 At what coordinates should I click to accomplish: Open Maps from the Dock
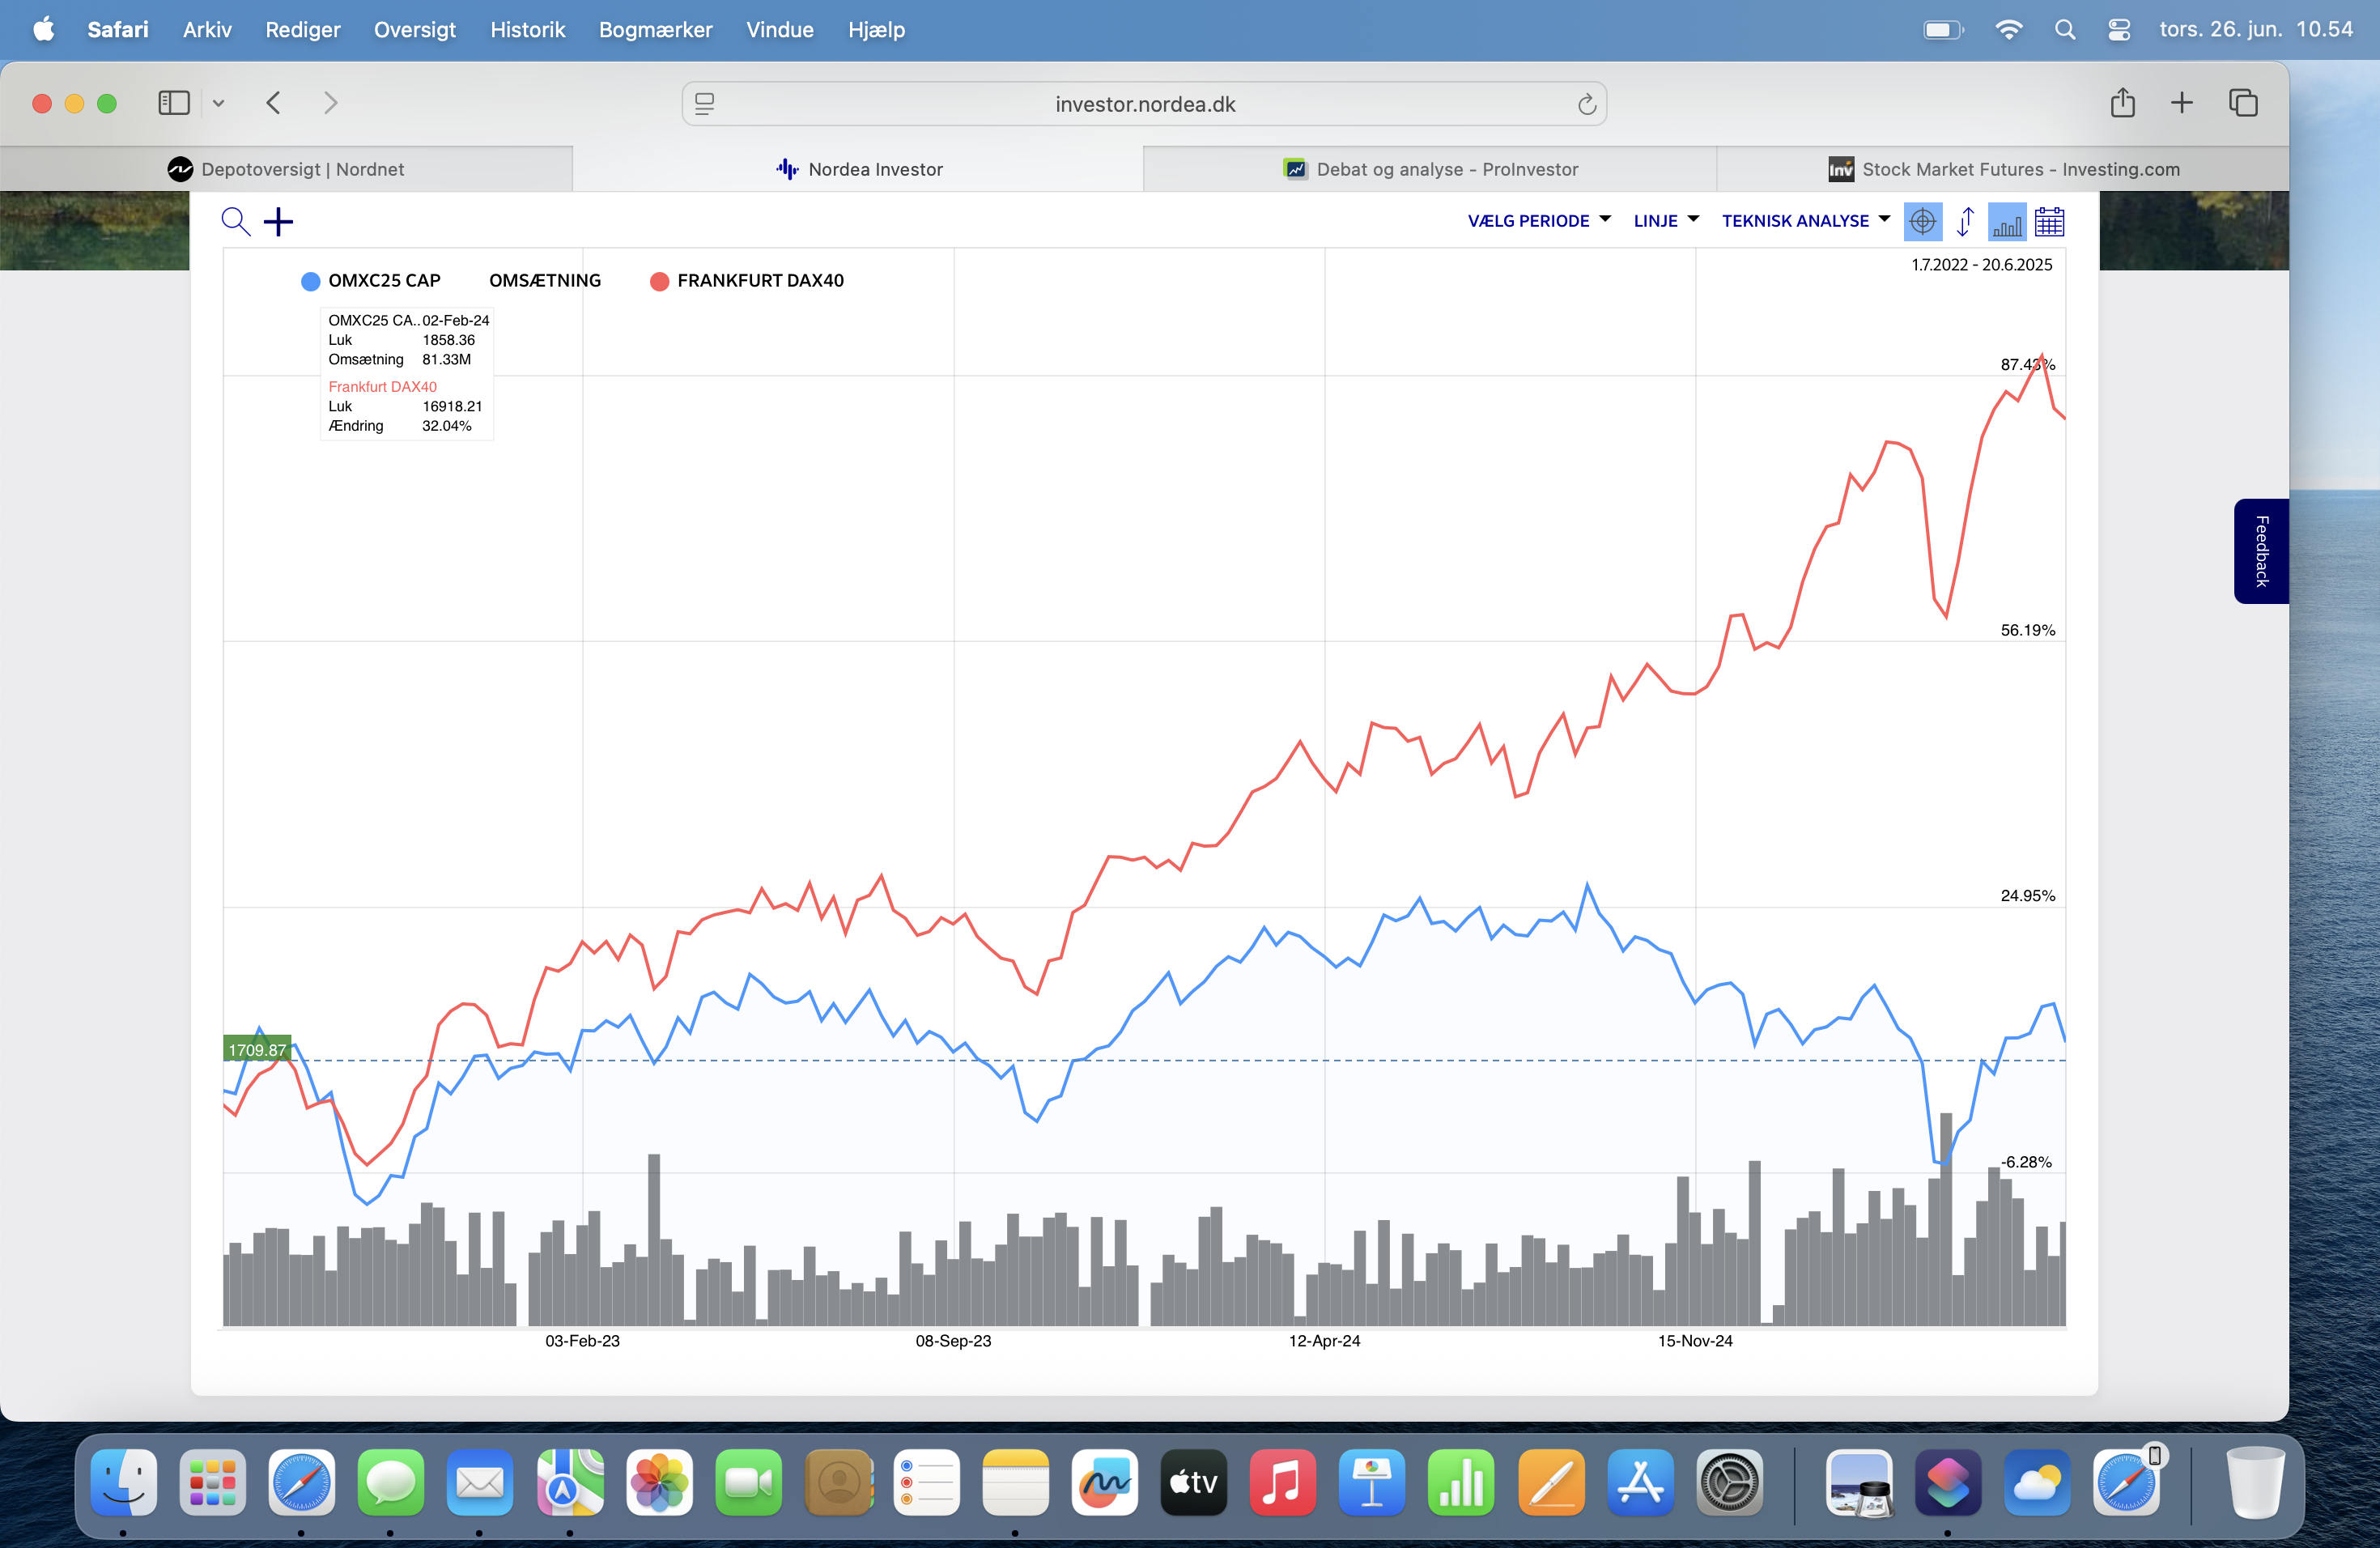click(570, 1482)
